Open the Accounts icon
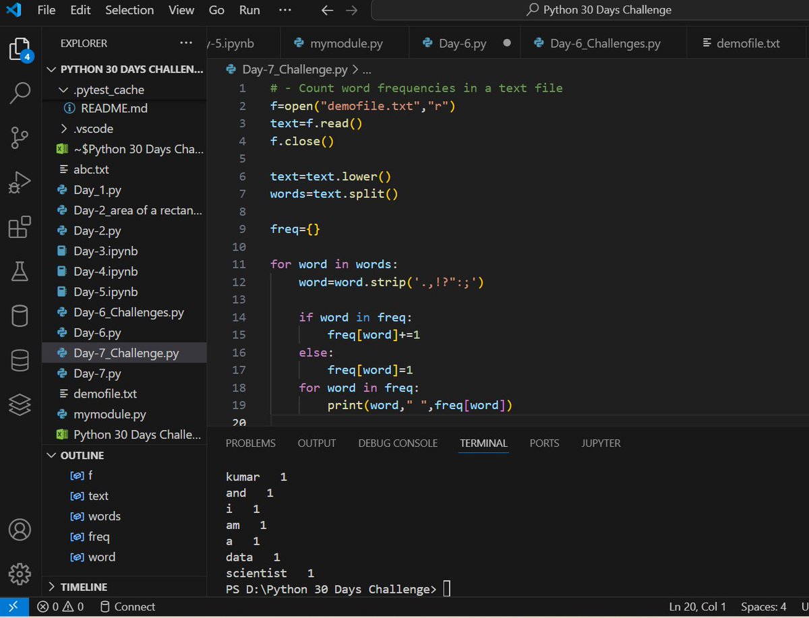The image size is (809, 618). tap(20, 530)
